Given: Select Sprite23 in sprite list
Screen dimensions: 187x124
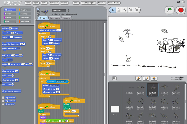Looking at the screenshot, I should point(176,90).
